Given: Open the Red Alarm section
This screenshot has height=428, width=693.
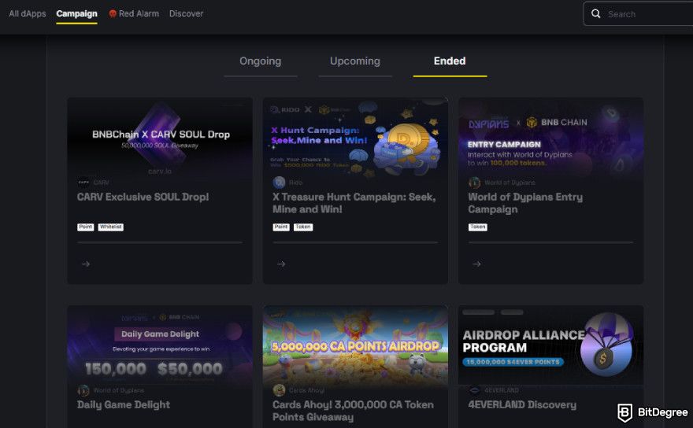Looking at the screenshot, I should click(134, 13).
